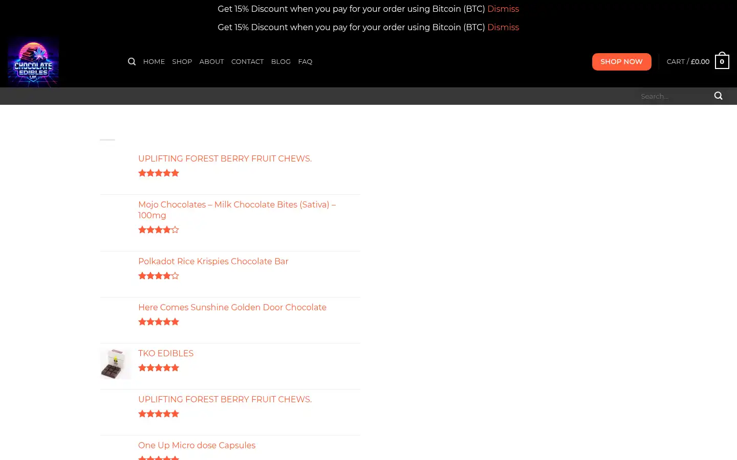The image size is (737, 460).
Task: Click the search submit icon in the grey bar
Action: click(718, 96)
